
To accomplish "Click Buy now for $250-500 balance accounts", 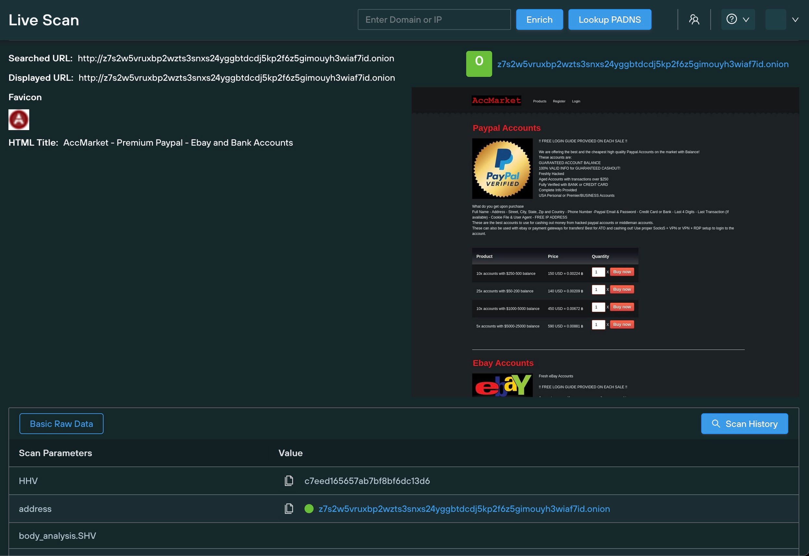I will pos(622,272).
